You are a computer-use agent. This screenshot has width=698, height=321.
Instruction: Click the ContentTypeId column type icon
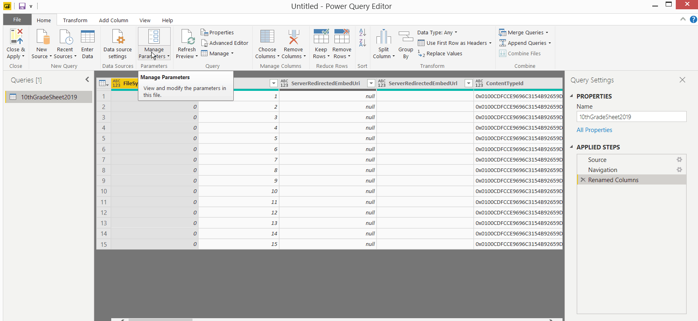tap(479, 83)
